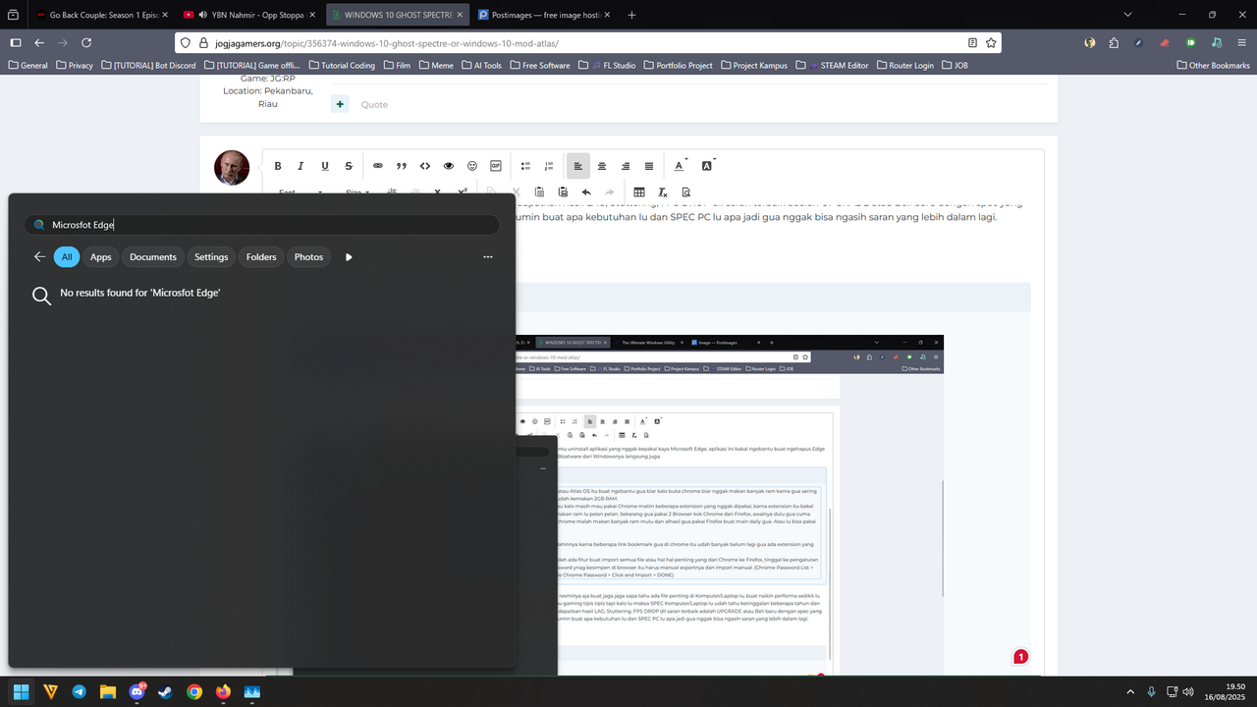Expand the list all tabs dropdown
The height and width of the screenshot is (707, 1257).
tap(1127, 15)
